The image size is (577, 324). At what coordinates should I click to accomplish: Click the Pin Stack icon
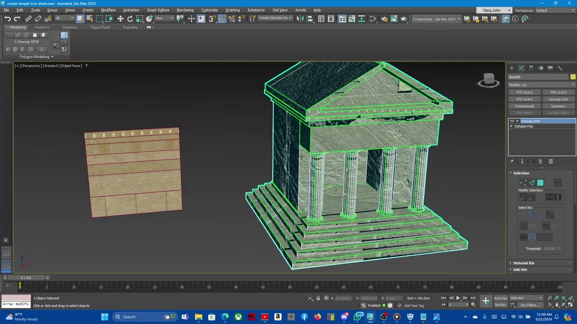[x=512, y=162]
